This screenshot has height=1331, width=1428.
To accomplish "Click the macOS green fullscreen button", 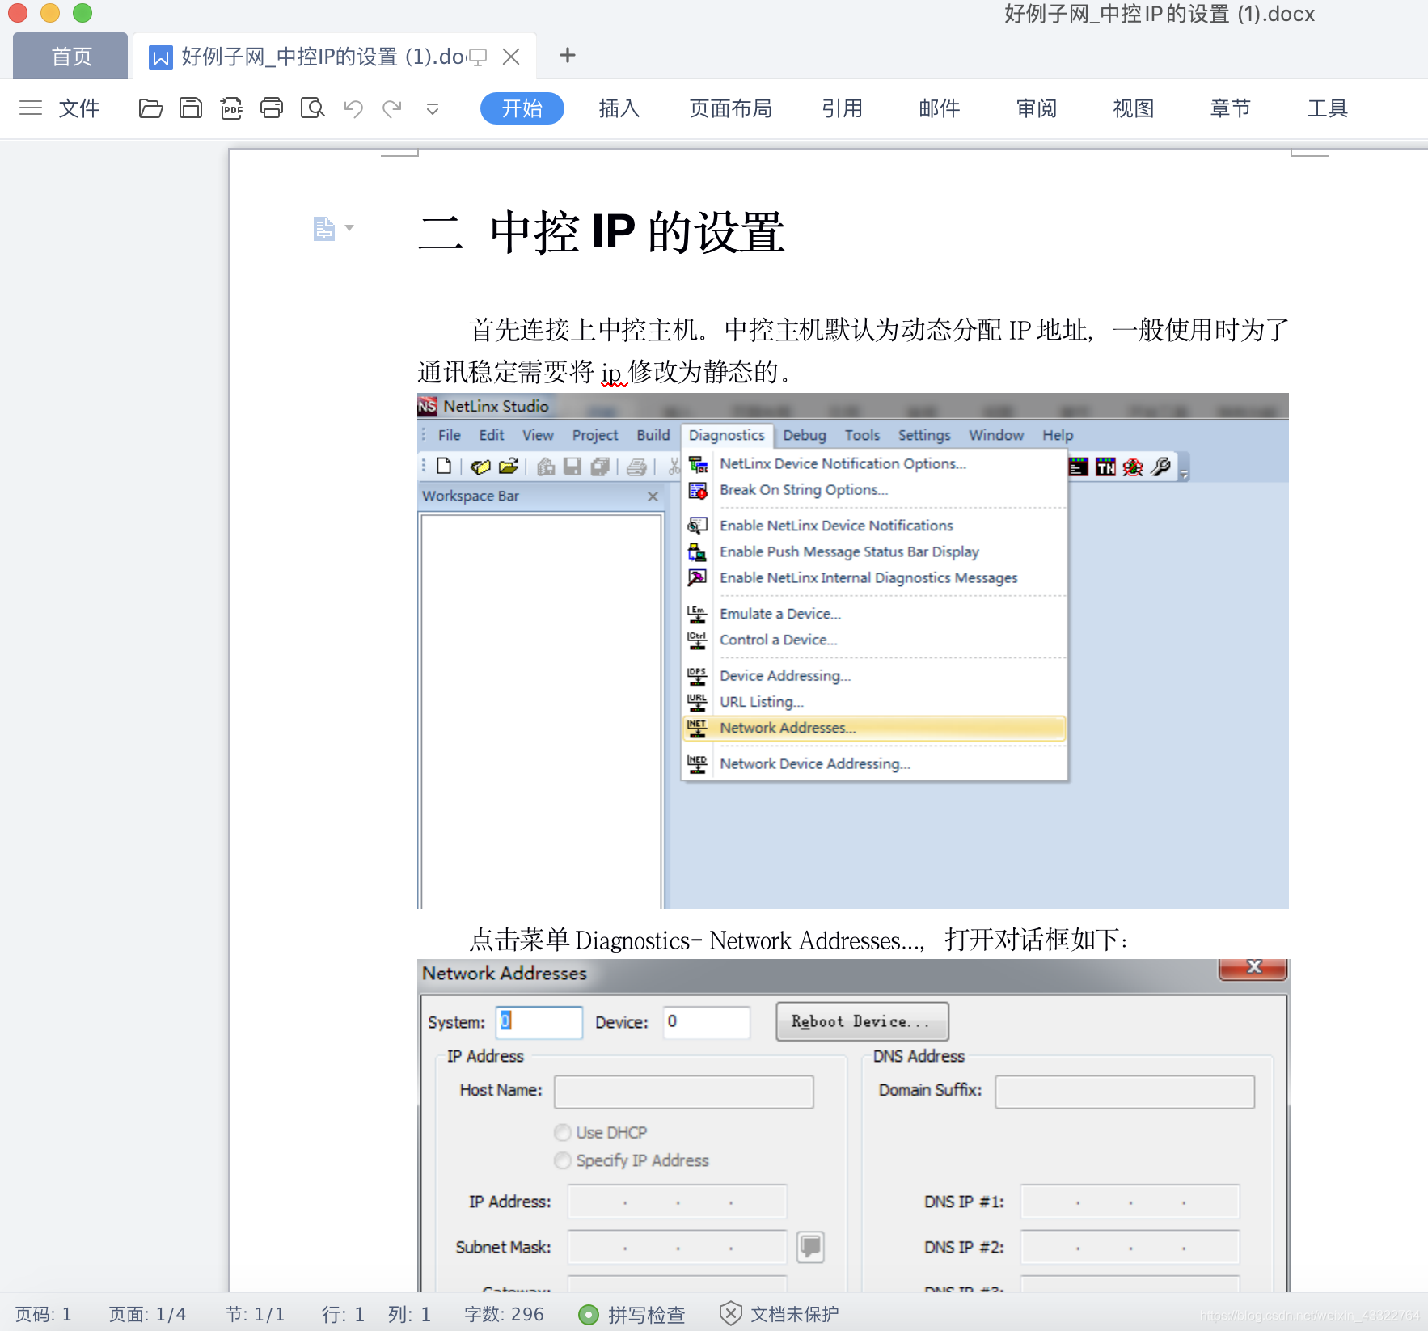I will coord(82,13).
